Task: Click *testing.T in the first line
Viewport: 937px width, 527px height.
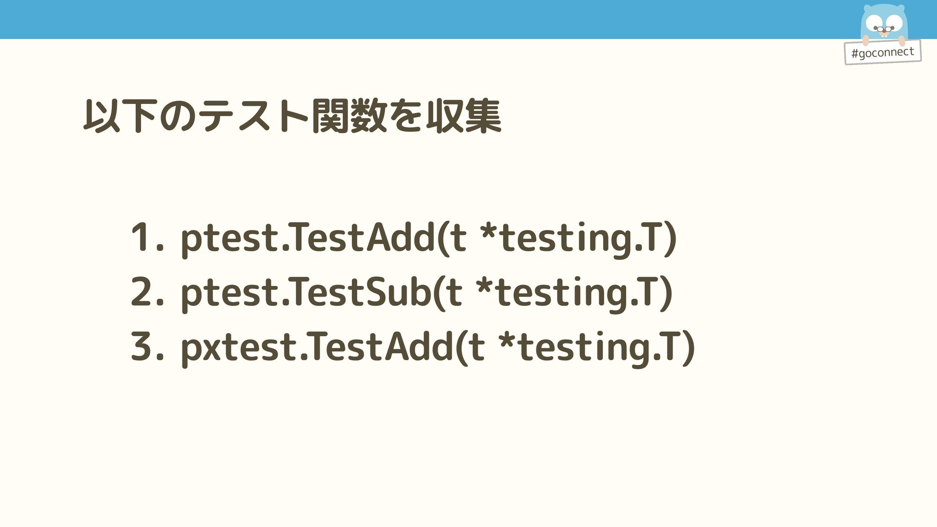Action: pyautogui.click(x=577, y=238)
